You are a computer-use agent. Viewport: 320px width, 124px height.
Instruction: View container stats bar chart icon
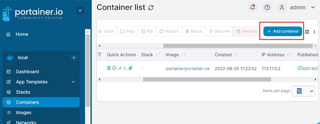[x=120, y=68]
